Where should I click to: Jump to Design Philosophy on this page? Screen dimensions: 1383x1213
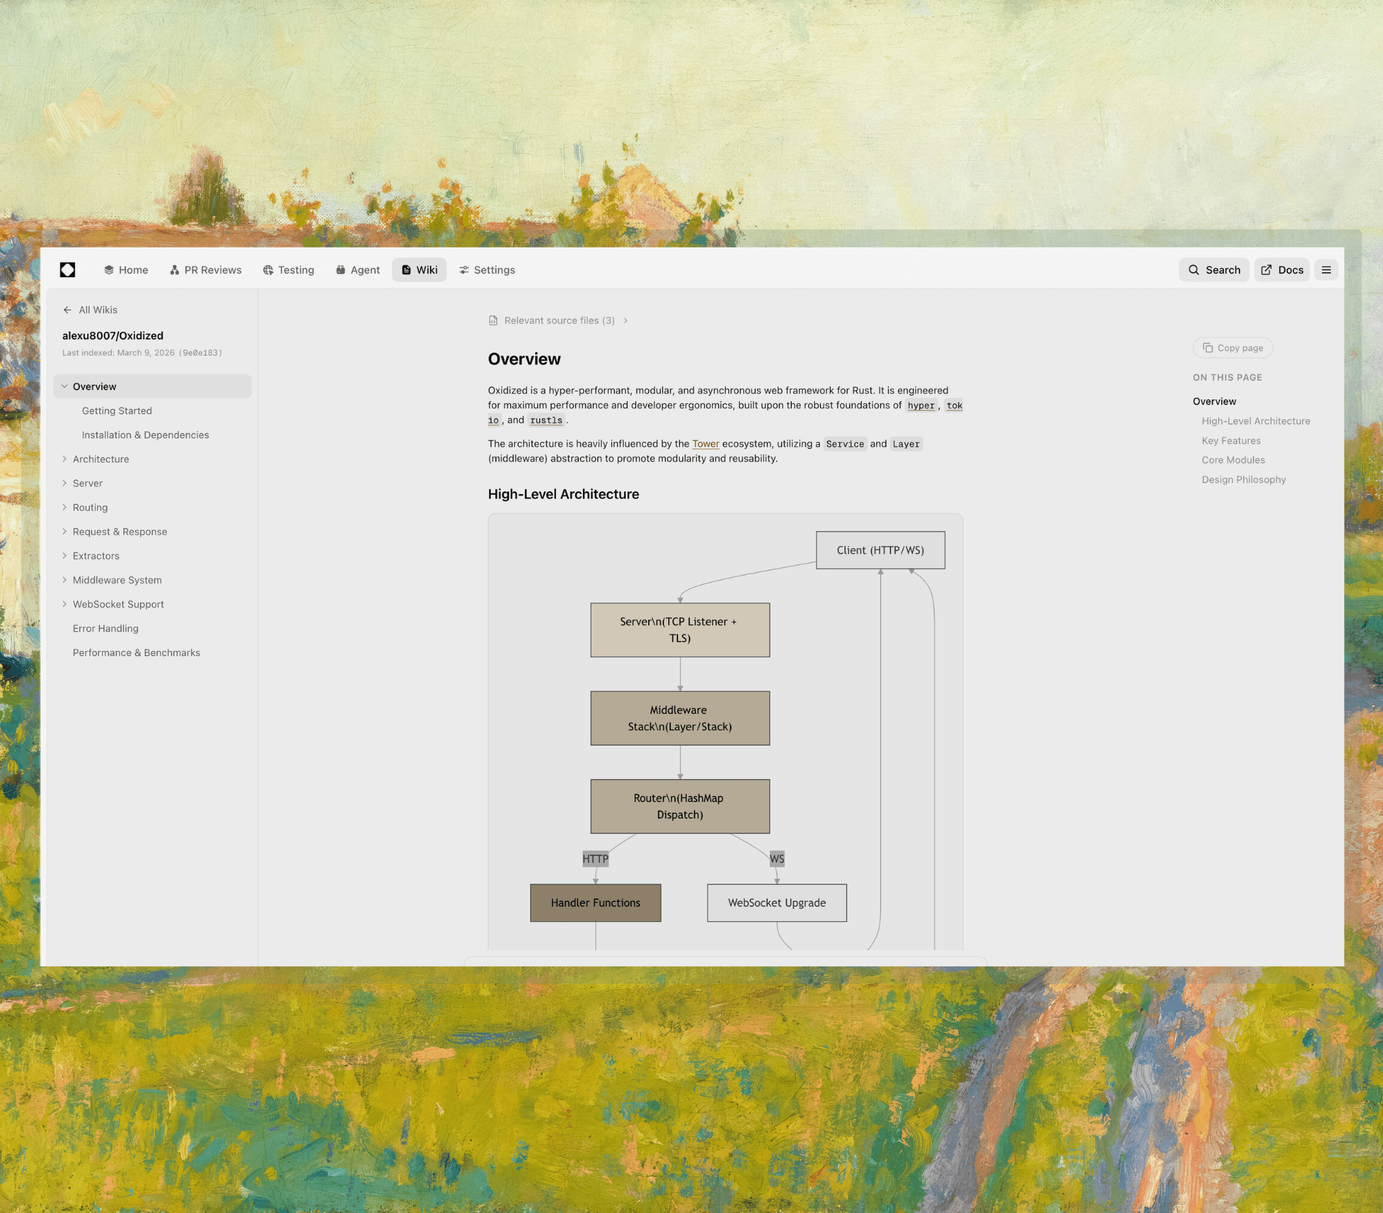(1243, 479)
